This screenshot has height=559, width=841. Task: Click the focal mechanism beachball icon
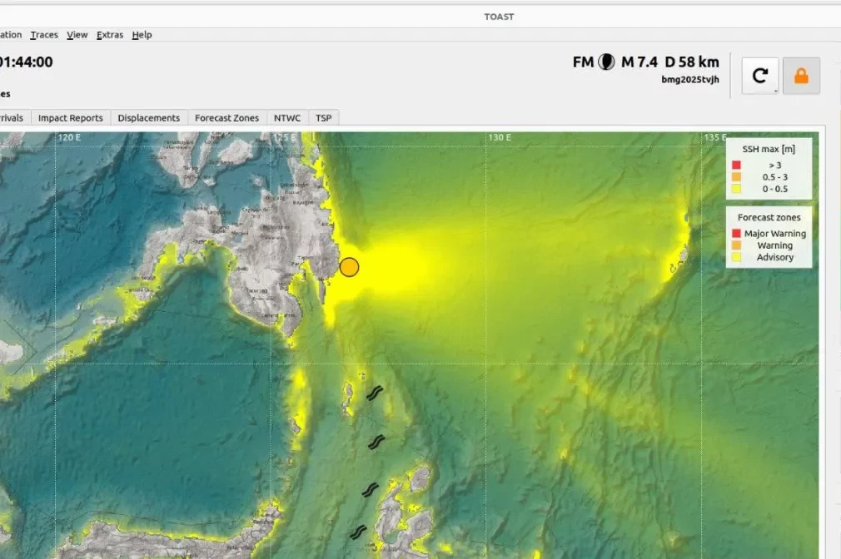point(606,62)
